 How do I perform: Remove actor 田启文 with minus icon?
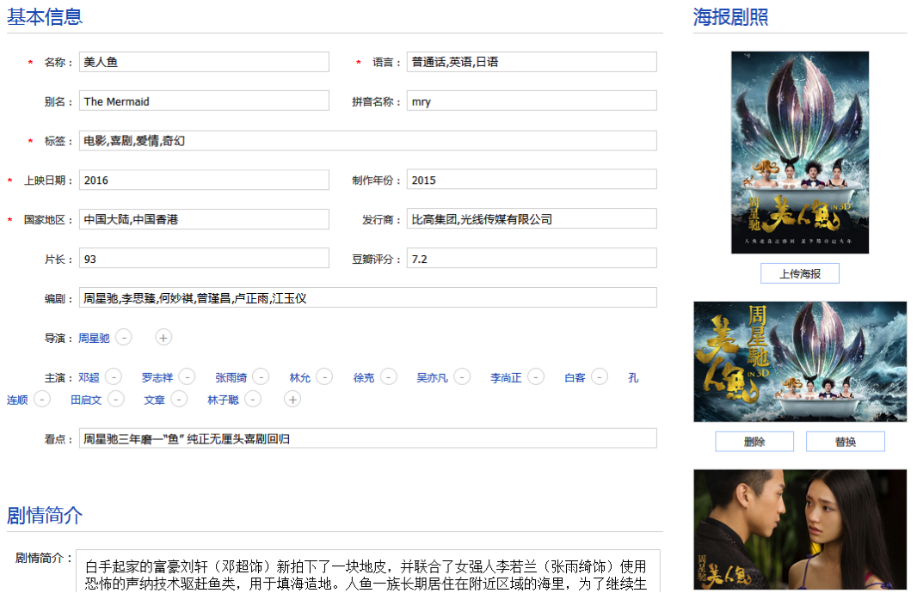point(116,400)
